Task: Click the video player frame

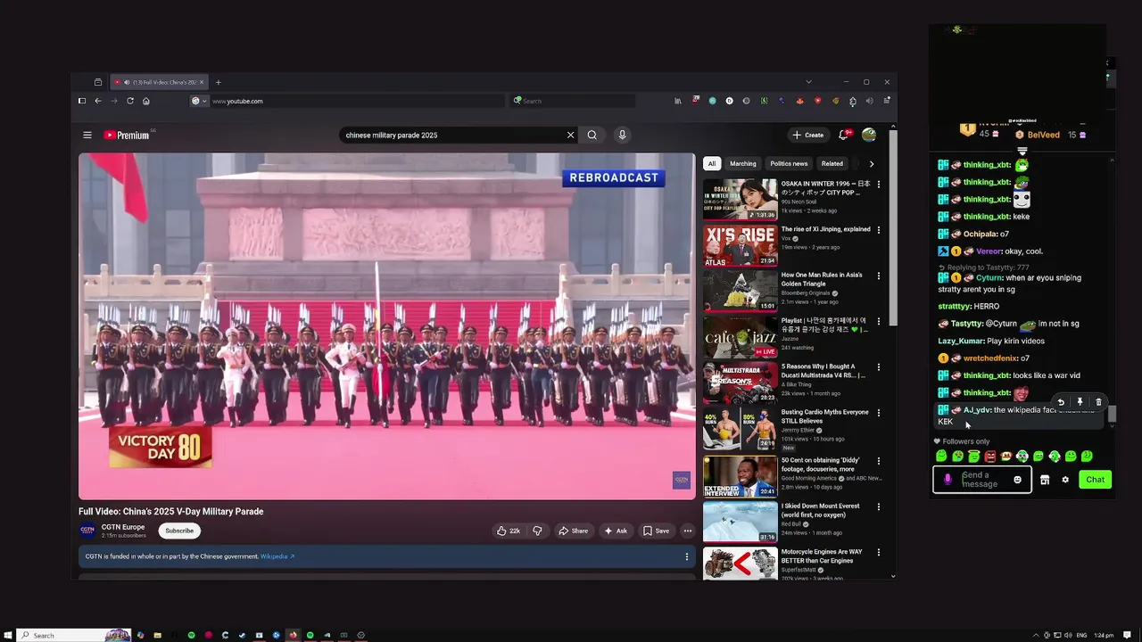Action: (386, 326)
